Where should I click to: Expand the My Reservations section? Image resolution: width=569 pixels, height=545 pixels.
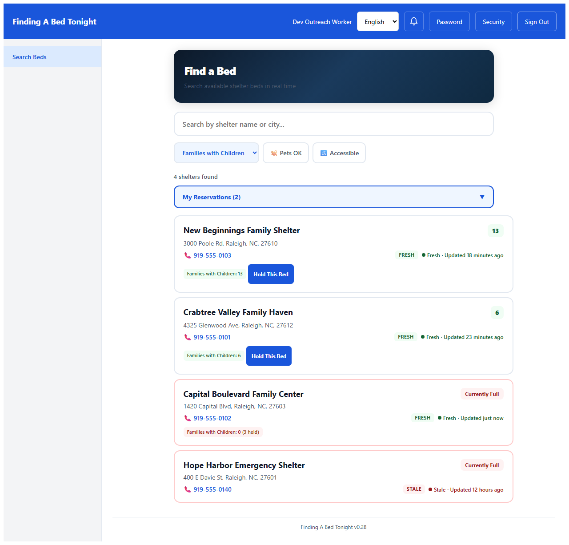[x=333, y=197]
